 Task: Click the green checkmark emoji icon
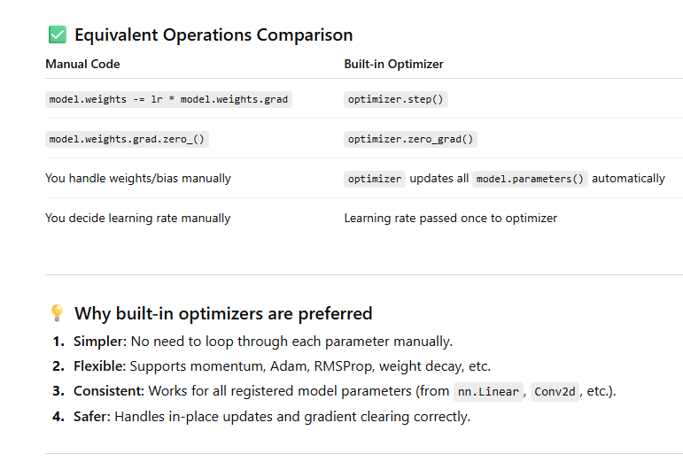57,35
